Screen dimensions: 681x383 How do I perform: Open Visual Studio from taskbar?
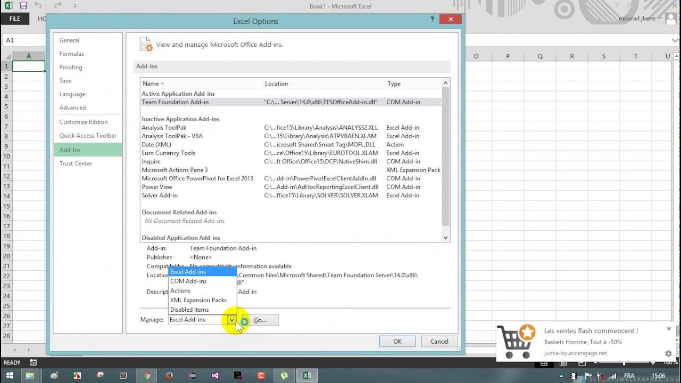tap(215, 376)
